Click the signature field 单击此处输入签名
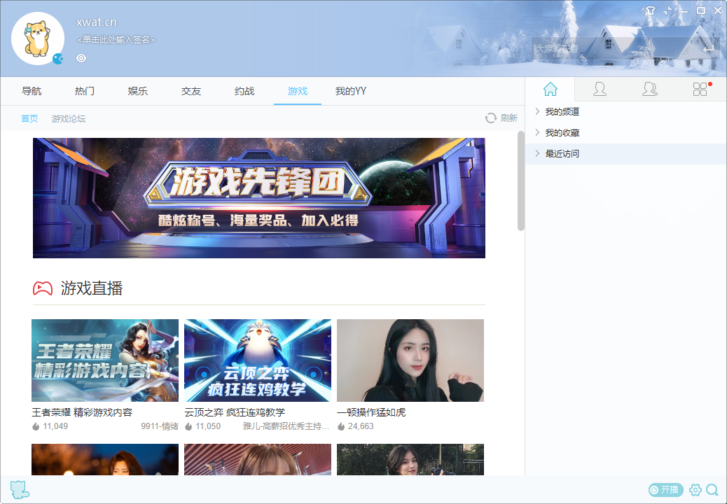Viewport: 727px width, 504px height. [116, 40]
